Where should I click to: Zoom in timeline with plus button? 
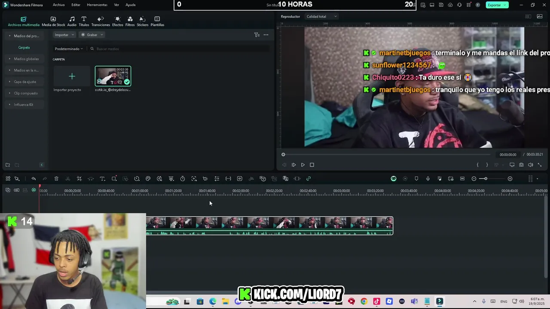(510, 179)
